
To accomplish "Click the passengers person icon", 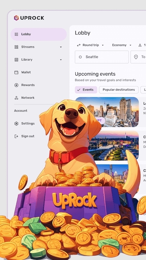I will pos(140,45).
